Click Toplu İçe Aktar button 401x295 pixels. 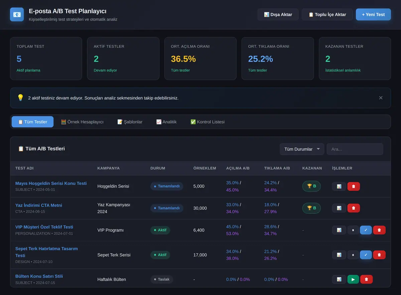coord(327,14)
